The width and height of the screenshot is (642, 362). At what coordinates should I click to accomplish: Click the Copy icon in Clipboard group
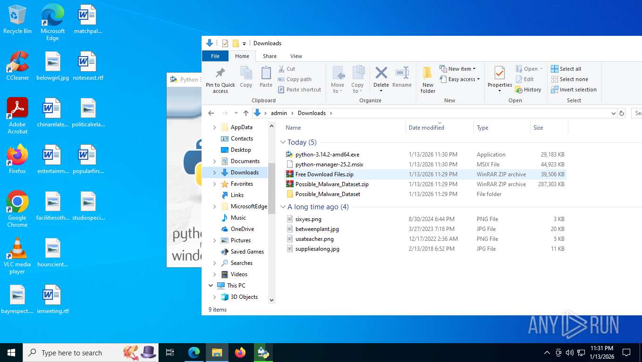pos(246,73)
